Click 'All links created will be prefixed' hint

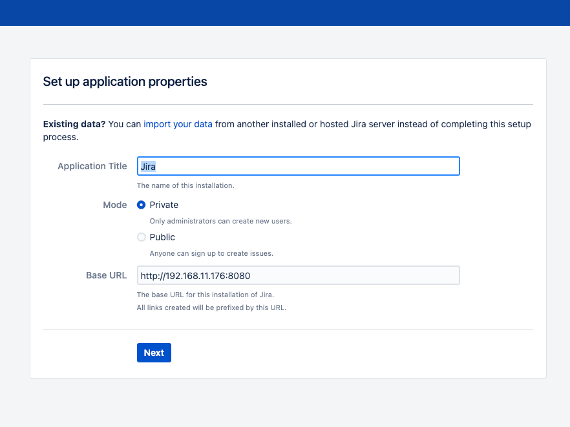pyautogui.click(x=211, y=307)
